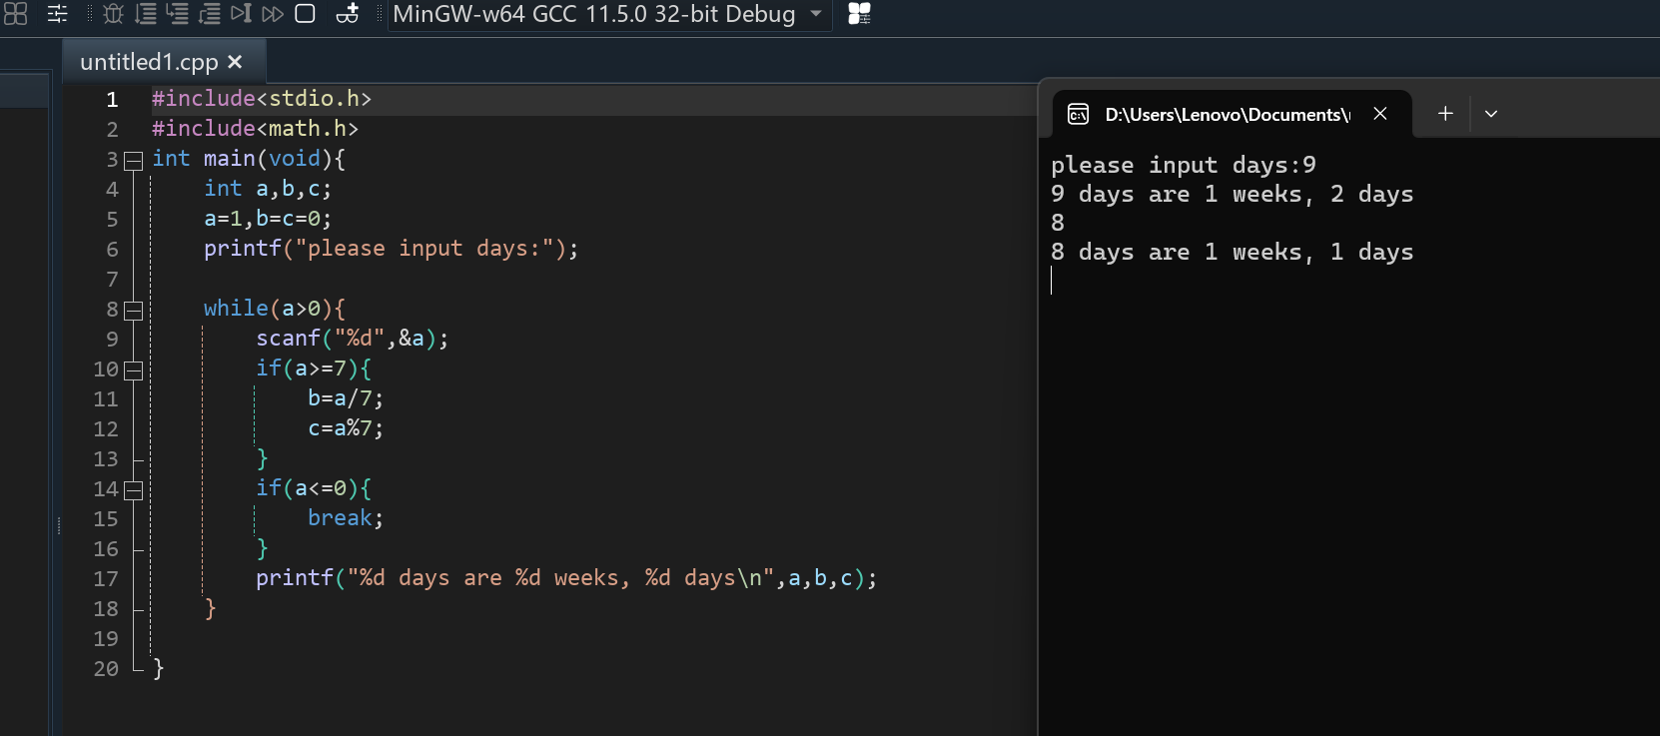Click the terminal console icon on the tab
1660x736 pixels.
[x=1079, y=114]
